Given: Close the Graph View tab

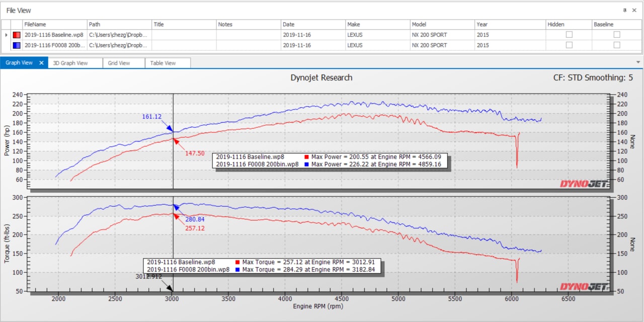Looking at the screenshot, I should (41, 62).
